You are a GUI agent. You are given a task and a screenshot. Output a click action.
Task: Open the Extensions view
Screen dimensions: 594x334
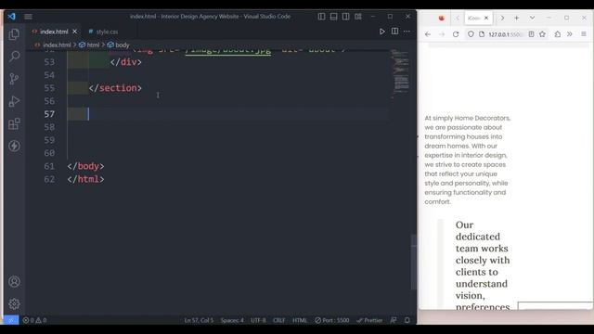pos(14,123)
